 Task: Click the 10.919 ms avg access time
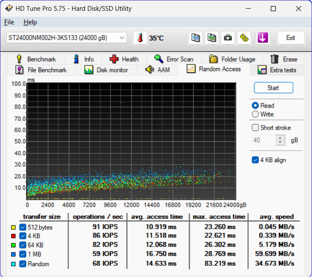pos(161,227)
